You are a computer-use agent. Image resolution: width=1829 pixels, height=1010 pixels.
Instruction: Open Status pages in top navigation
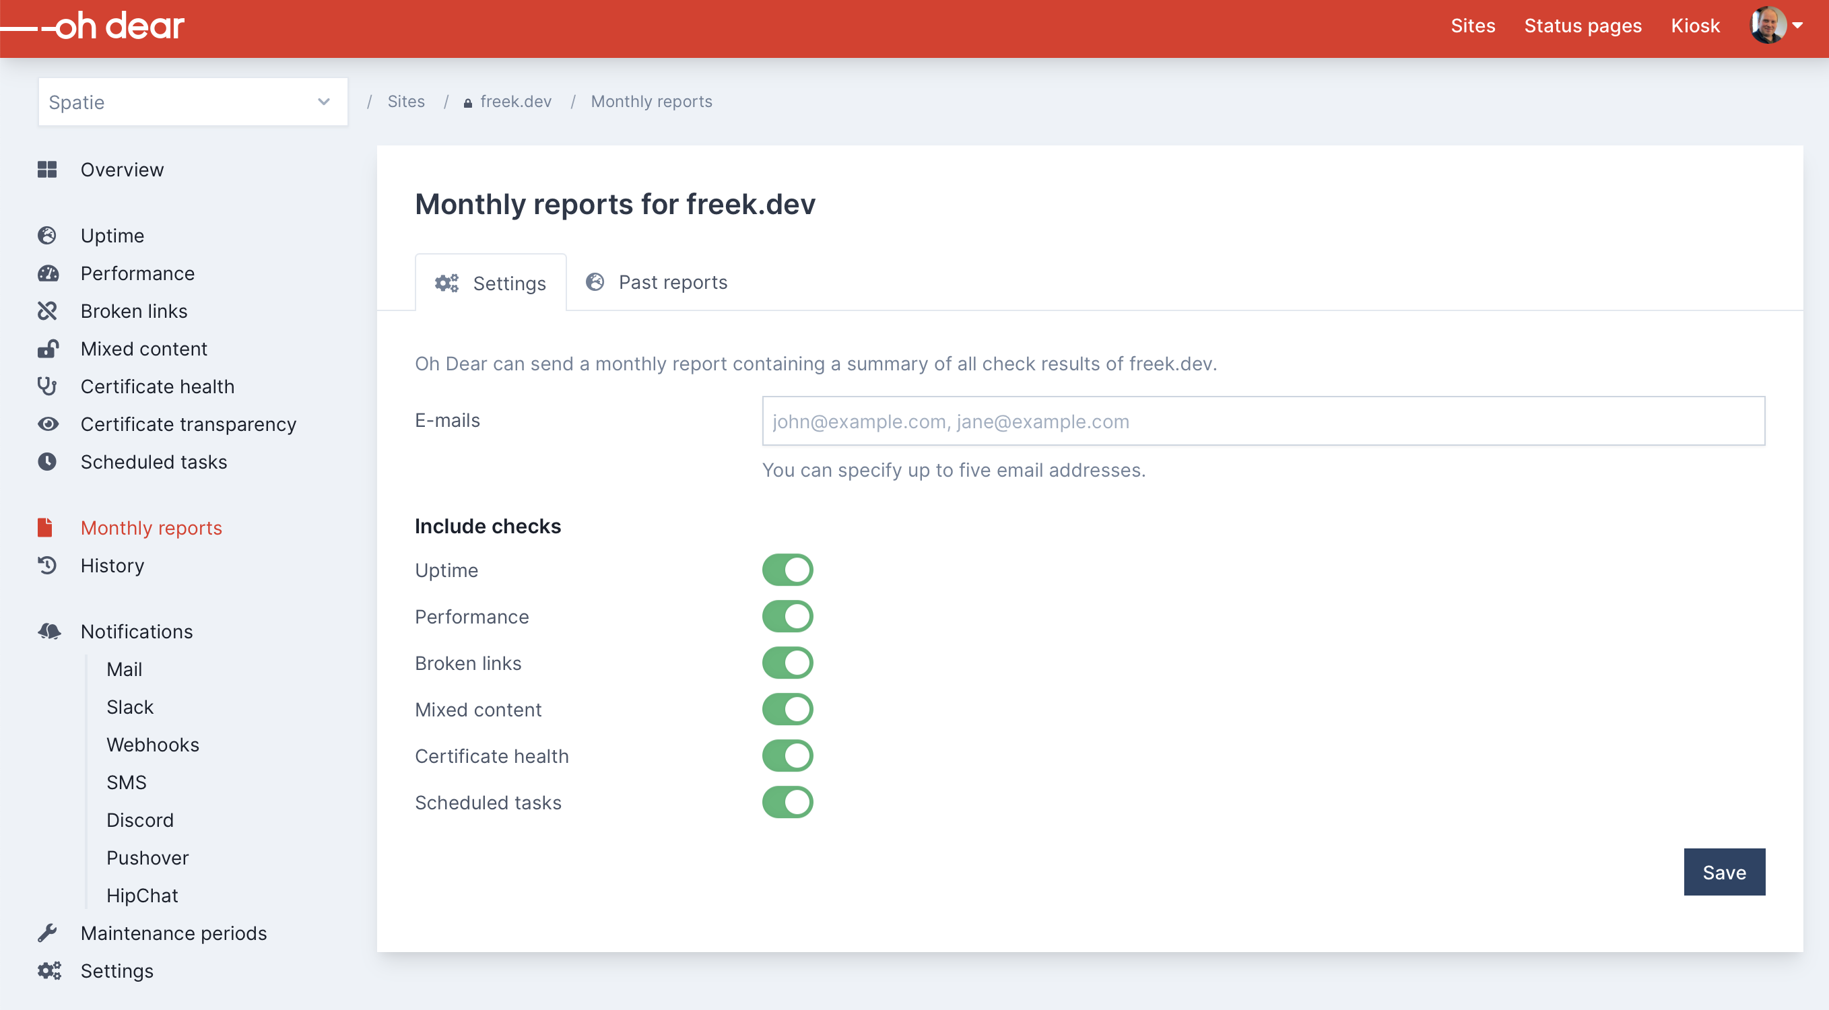tap(1583, 26)
